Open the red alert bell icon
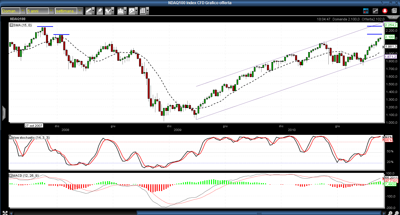 click(x=385, y=11)
